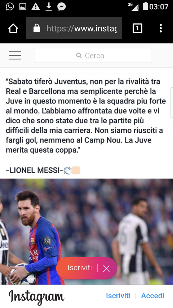Tap the download notification icon in the status bar
Viewport: 173px width, 308px height.
(49, 7)
